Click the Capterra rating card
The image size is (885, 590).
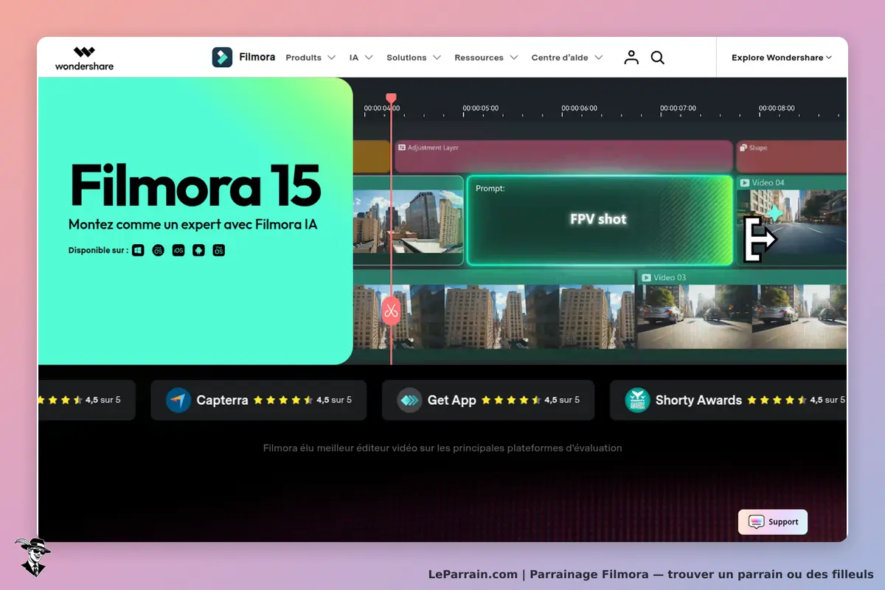coord(259,400)
